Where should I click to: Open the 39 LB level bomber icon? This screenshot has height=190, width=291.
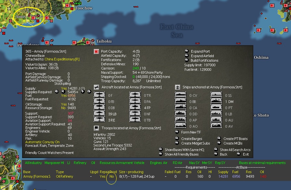coord(99,113)
